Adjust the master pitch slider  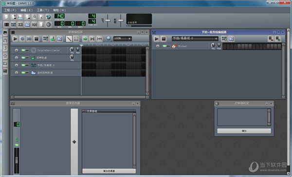click(121, 20)
